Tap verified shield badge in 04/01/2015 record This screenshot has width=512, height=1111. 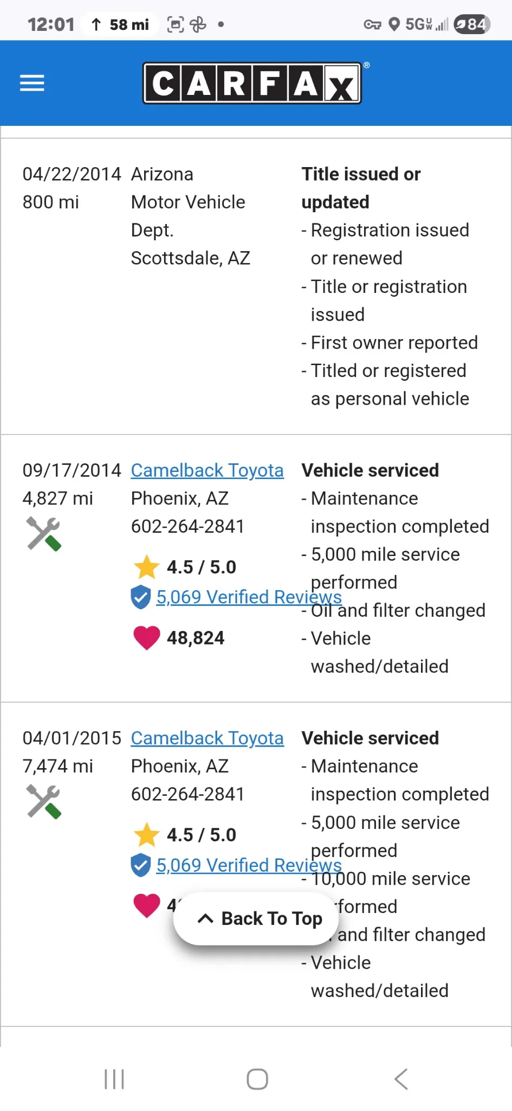click(141, 865)
